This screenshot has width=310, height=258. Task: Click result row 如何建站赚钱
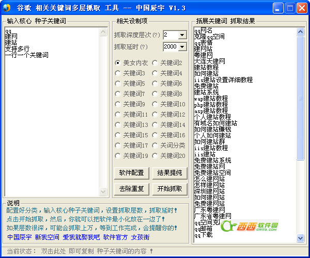pos(212,130)
